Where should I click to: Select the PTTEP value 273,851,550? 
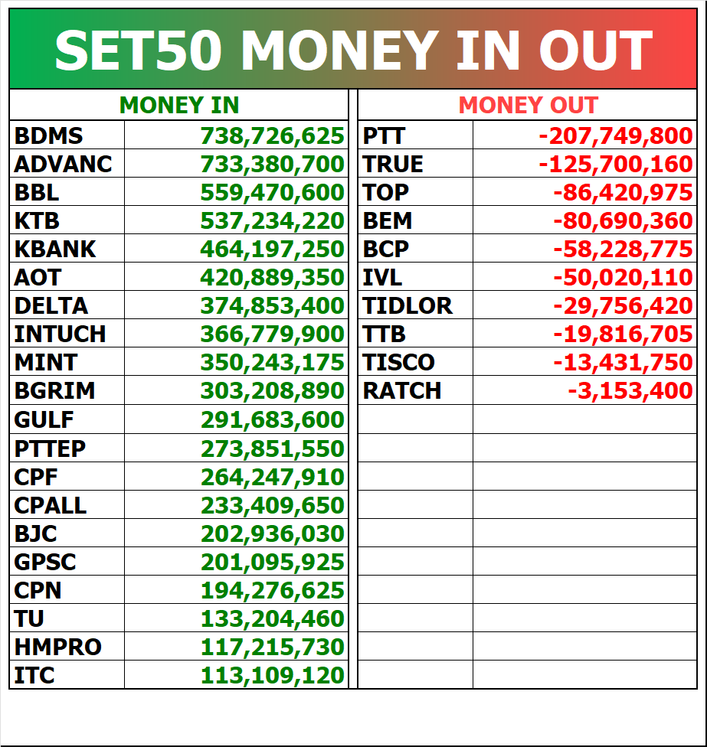click(x=272, y=449)
